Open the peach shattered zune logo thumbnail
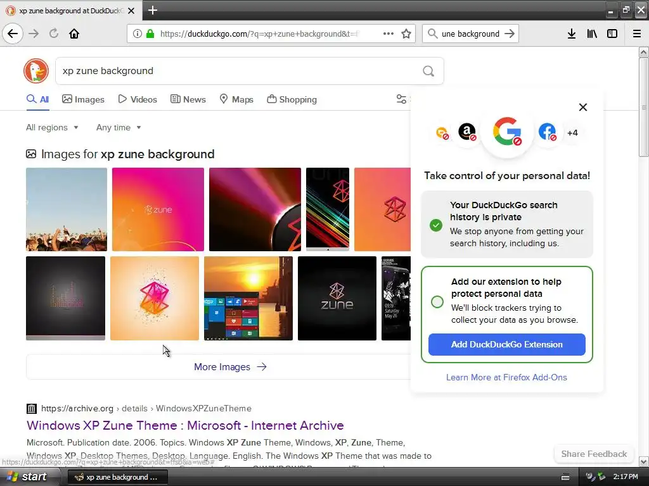 coord(155,299)
